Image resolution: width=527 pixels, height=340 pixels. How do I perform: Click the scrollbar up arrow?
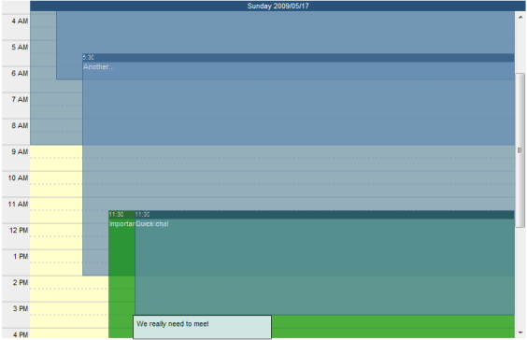coord(520,17)
